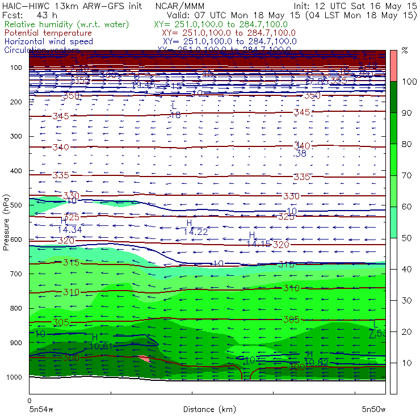Click the 'NCAR/MMM' header text
The width and height of the screenshot is (420, 420).
[180, 6]
